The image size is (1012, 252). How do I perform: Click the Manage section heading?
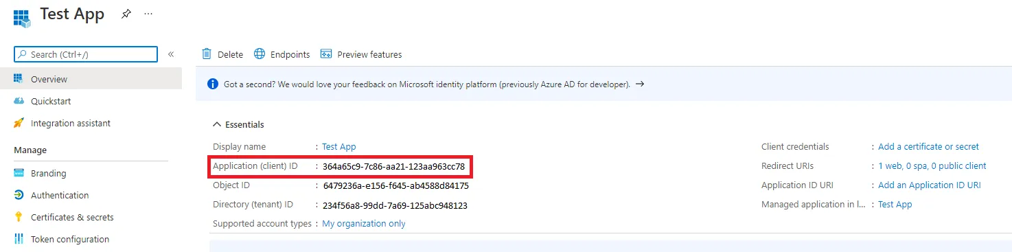30,150
